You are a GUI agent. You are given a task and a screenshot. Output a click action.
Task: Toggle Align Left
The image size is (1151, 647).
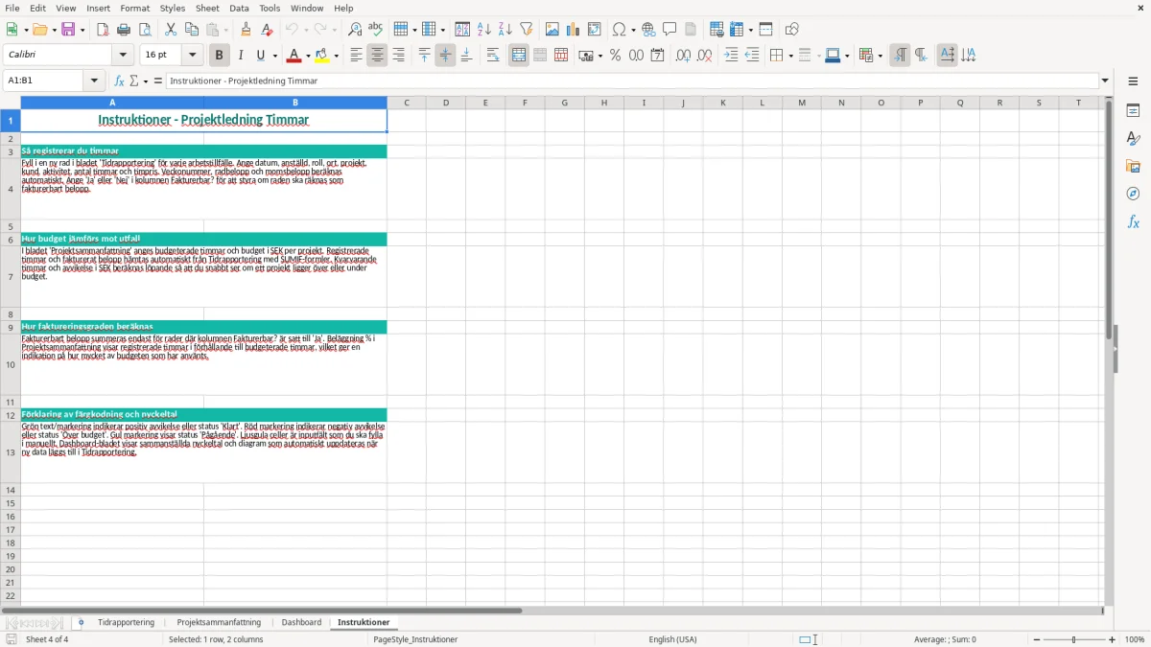pyautogui.click(x=356, y=56)
